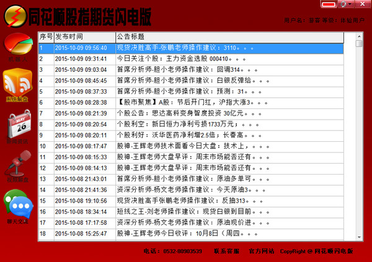Open the 官方网站 link
Viewport: 372px width, 262px height.
[262, 251]
